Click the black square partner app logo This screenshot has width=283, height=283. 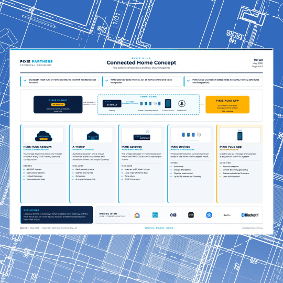pos(191,215)
